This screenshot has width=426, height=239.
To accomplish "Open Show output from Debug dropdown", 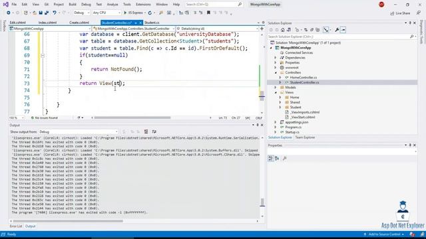I will tap(79, 131).
